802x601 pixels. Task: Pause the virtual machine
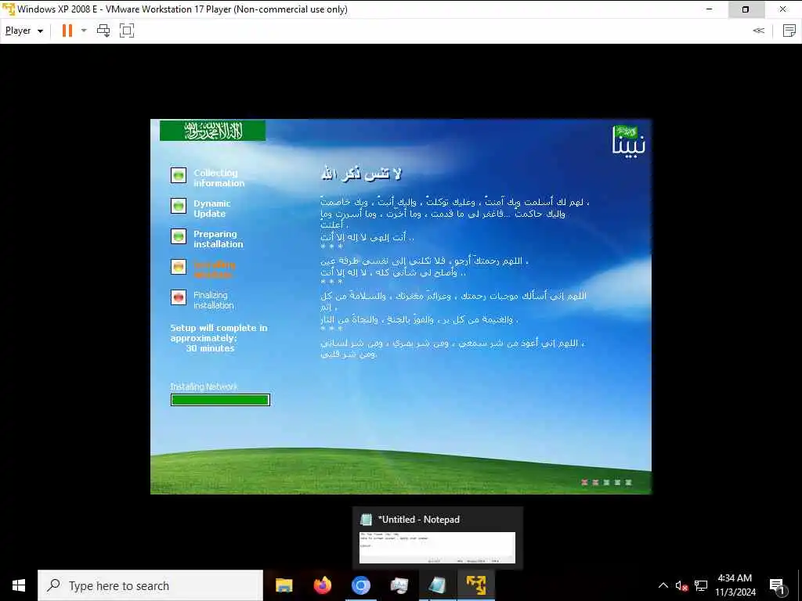[67, 31]
